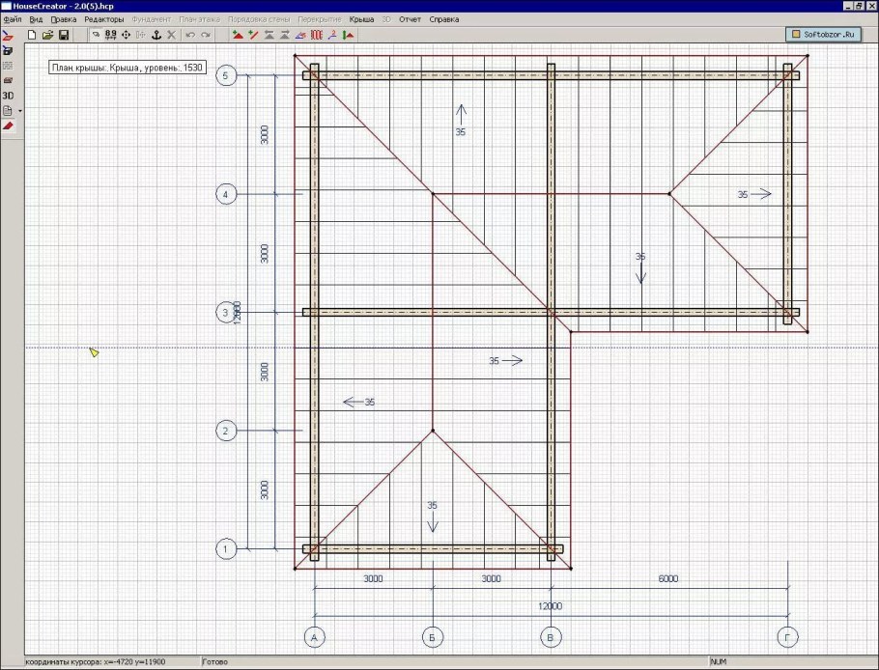Open a project with the folder icon

pyautogui.click(x=47, y=35)
